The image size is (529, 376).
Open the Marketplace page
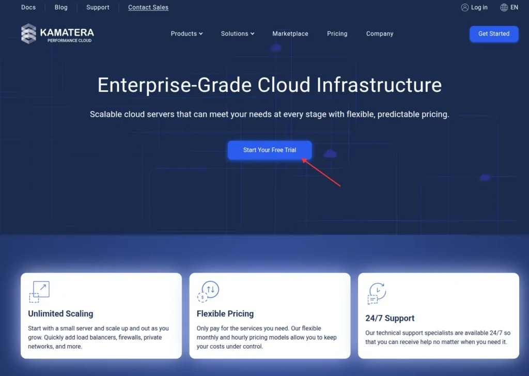(x=290, y=34)
